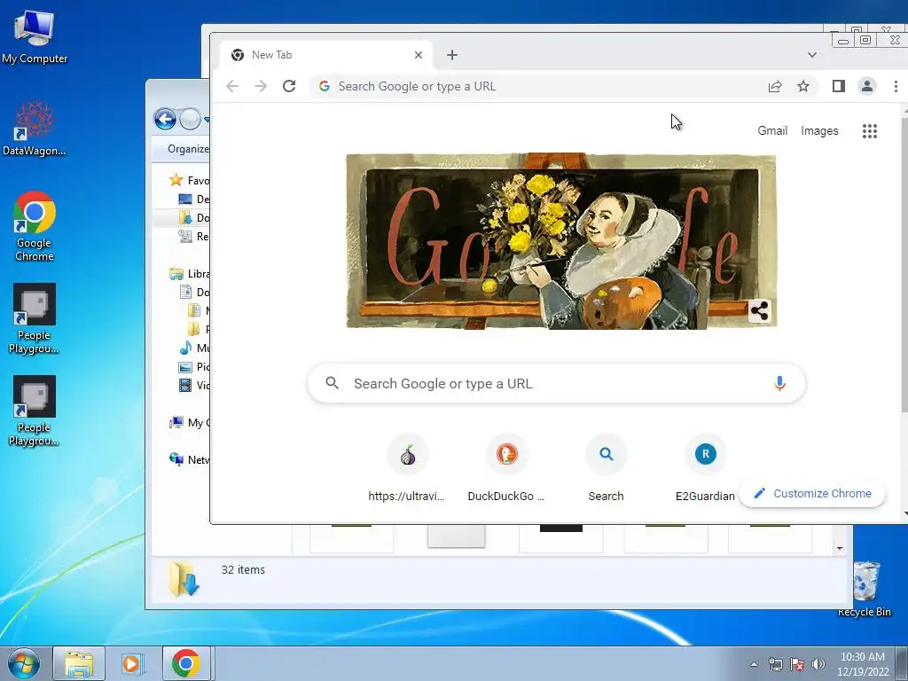Switch to Chrome in the taskbar
908x681 pixels.
(186, 664)
